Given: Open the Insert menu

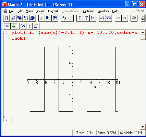Looking at the screenshot, I should tap(40, 11).
